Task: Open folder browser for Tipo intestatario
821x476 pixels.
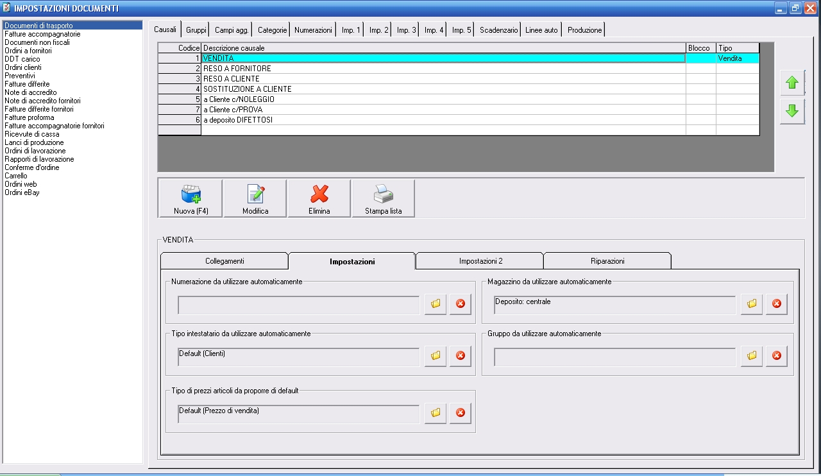Action: (x=436, y=355)
